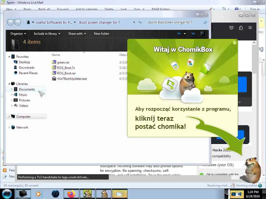This screenshot has width=266, height=199.
Task: Click Delete in Live Mail toolbar
Action: pyautogui.click(x=109, y=9)
